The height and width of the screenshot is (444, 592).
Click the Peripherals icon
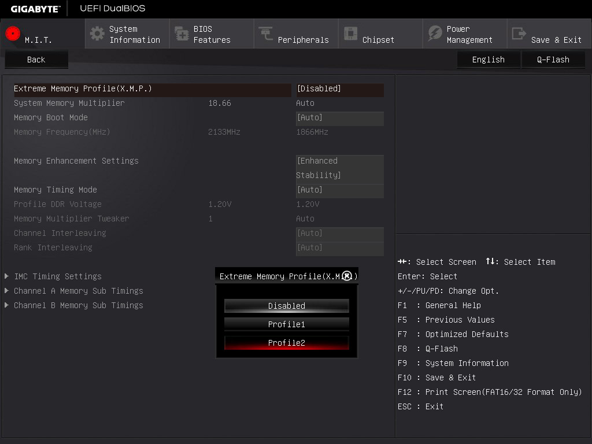pyautogui.click(x=266, y=34)
